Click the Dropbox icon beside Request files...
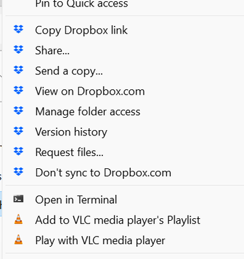The image size is (244, 259). click(x=19, y=152)
